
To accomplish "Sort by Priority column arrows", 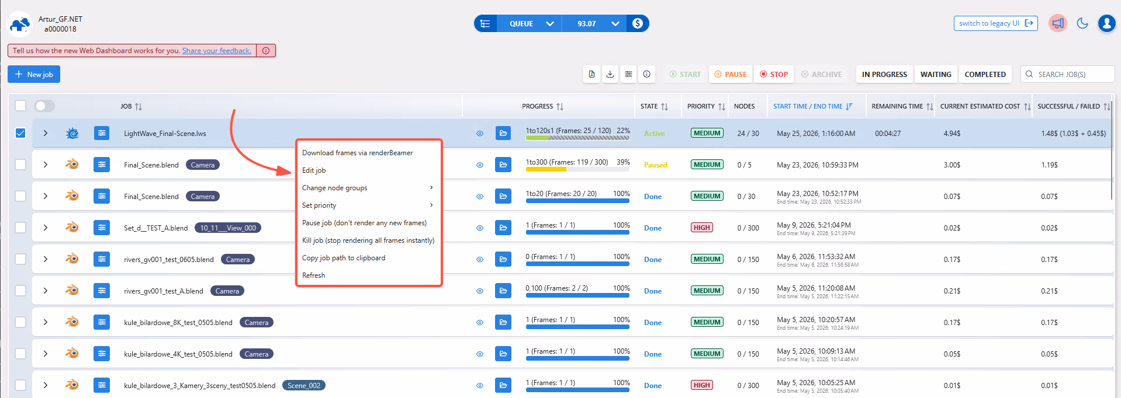I will pos(722,107).
